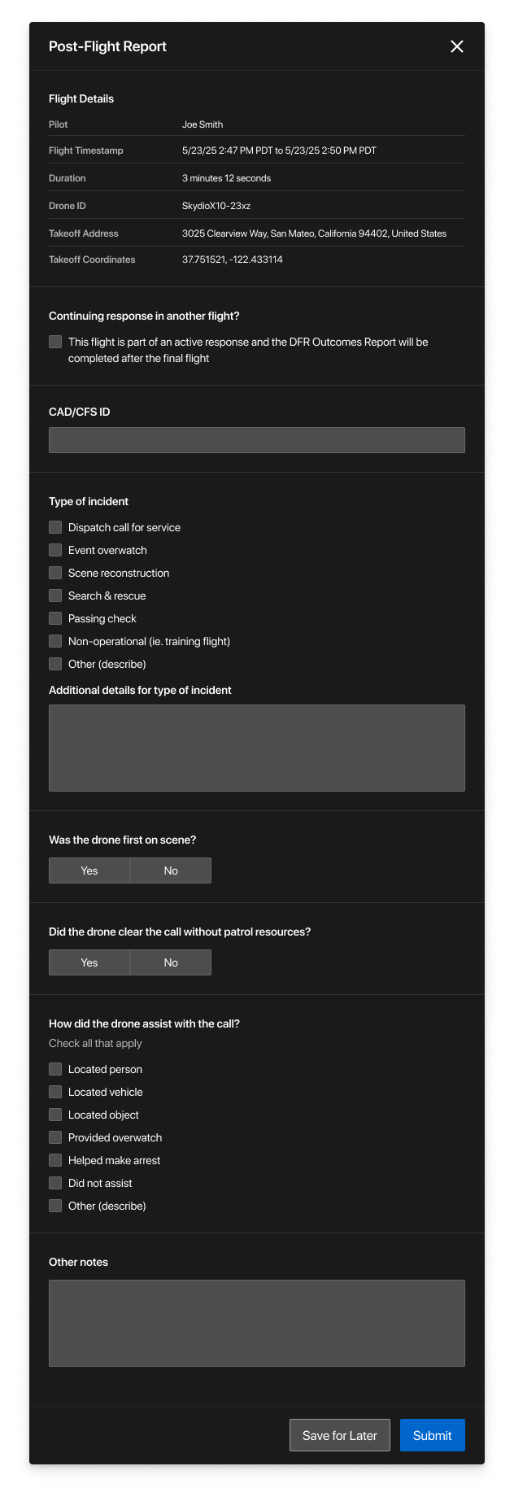Viewport: 514px width, 1501px height.
Task: Click the Other notes text area
Action: coord(257,1323)
